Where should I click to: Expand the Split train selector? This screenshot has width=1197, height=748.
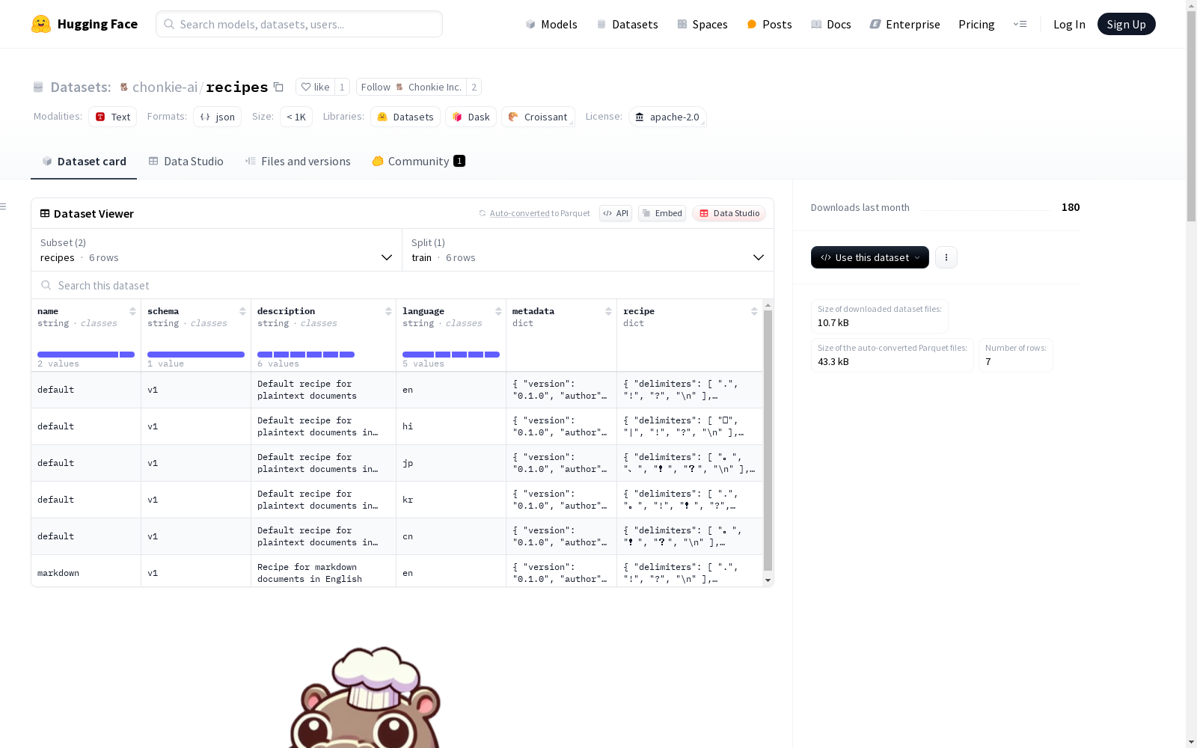click(588, 250)
